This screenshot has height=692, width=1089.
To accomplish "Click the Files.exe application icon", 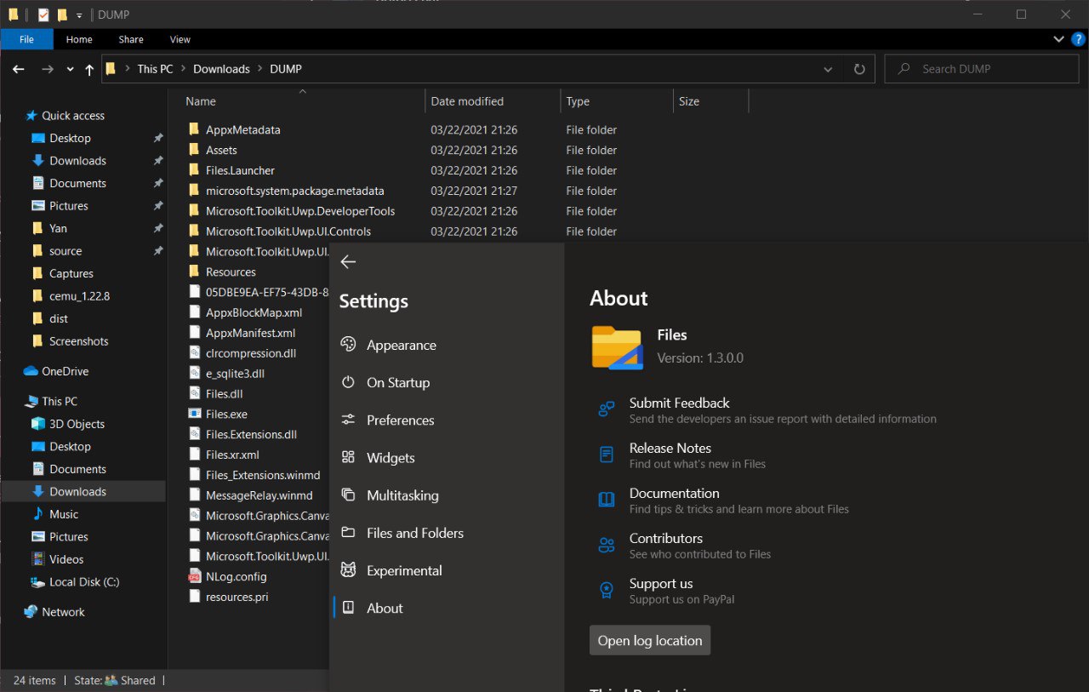I will 194,414.
